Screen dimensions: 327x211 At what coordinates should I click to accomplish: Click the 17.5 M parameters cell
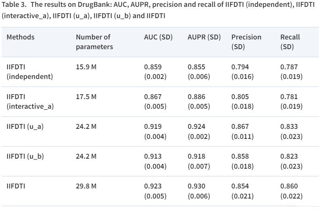coord(86,97)
